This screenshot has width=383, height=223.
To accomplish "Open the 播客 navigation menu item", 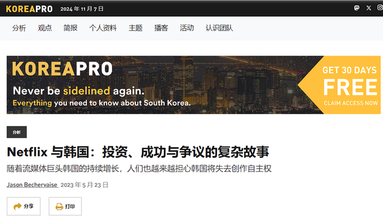I will click(x=161, y=28).
